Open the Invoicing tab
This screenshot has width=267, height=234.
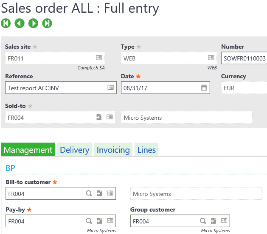click(x=113, y=150)
